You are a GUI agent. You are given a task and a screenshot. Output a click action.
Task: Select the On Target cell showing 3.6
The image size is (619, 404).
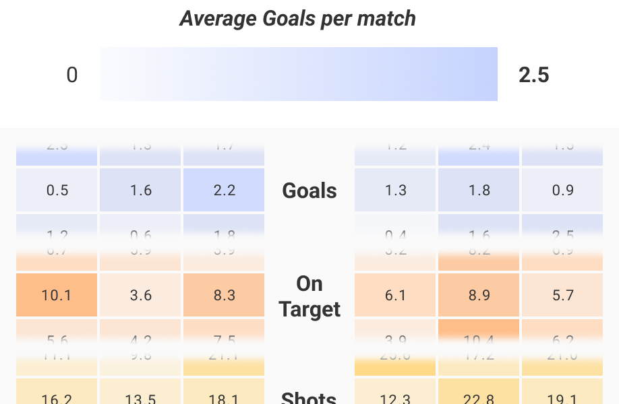(x=140, y=295)
